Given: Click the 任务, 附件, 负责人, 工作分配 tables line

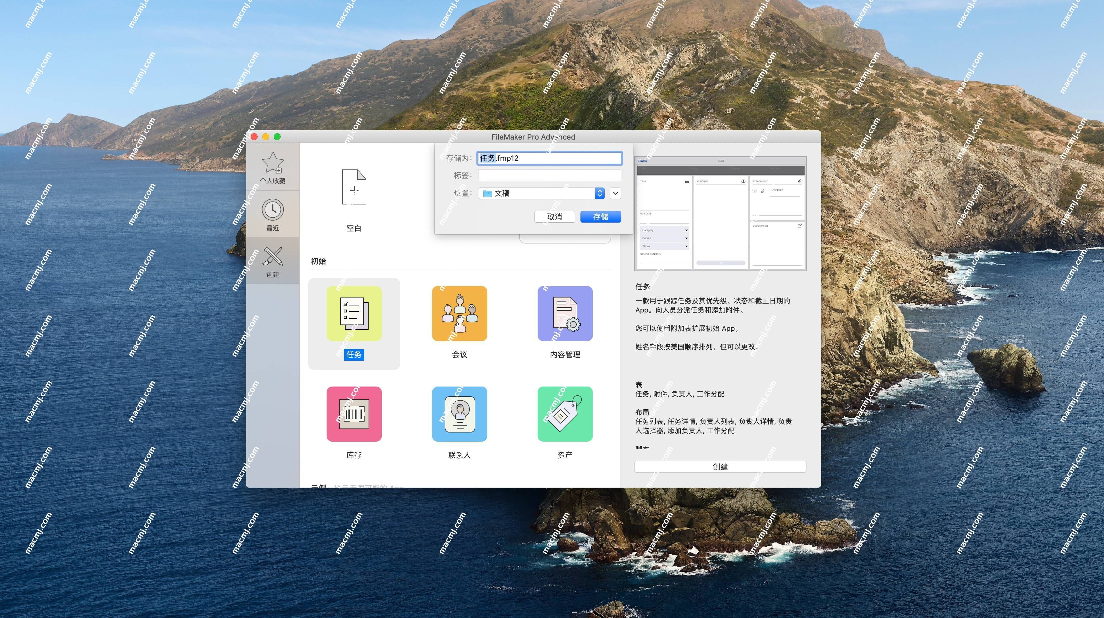Looking at the screenshot, I should 680,394.
